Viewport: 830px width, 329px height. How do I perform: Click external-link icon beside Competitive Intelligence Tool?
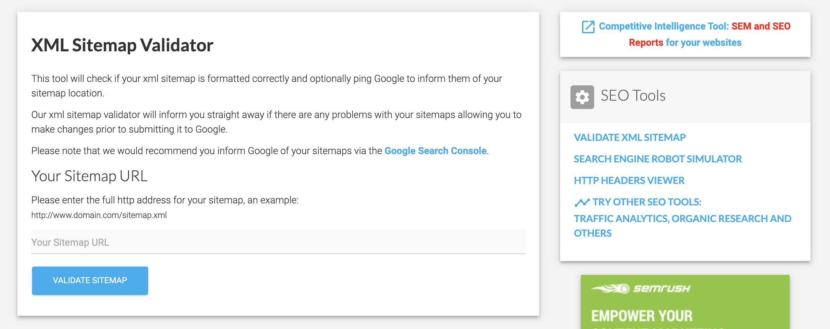(588, 27)
